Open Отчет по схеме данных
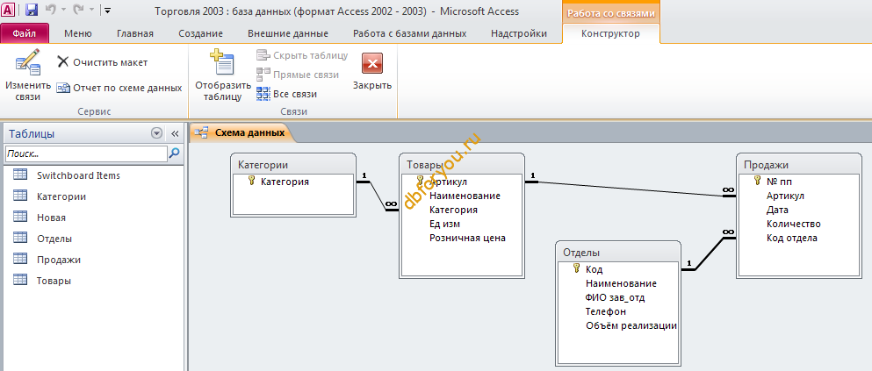 pos(119,88)
